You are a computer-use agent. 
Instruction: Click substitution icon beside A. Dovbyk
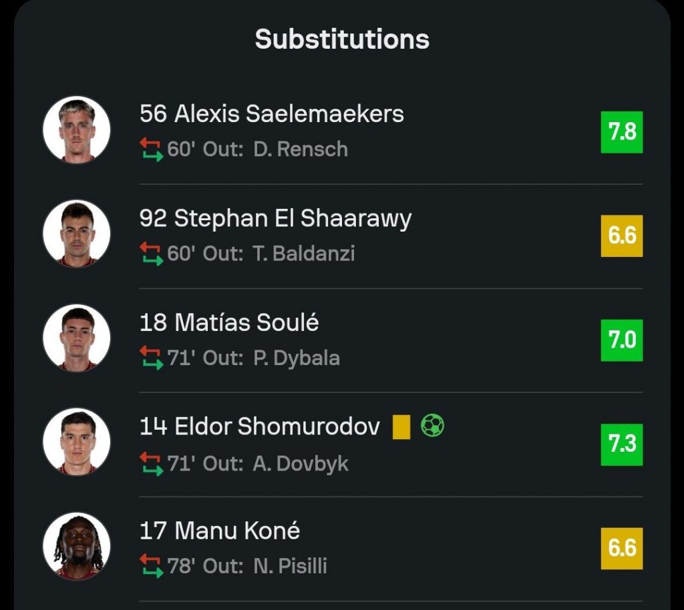(151, 463)
